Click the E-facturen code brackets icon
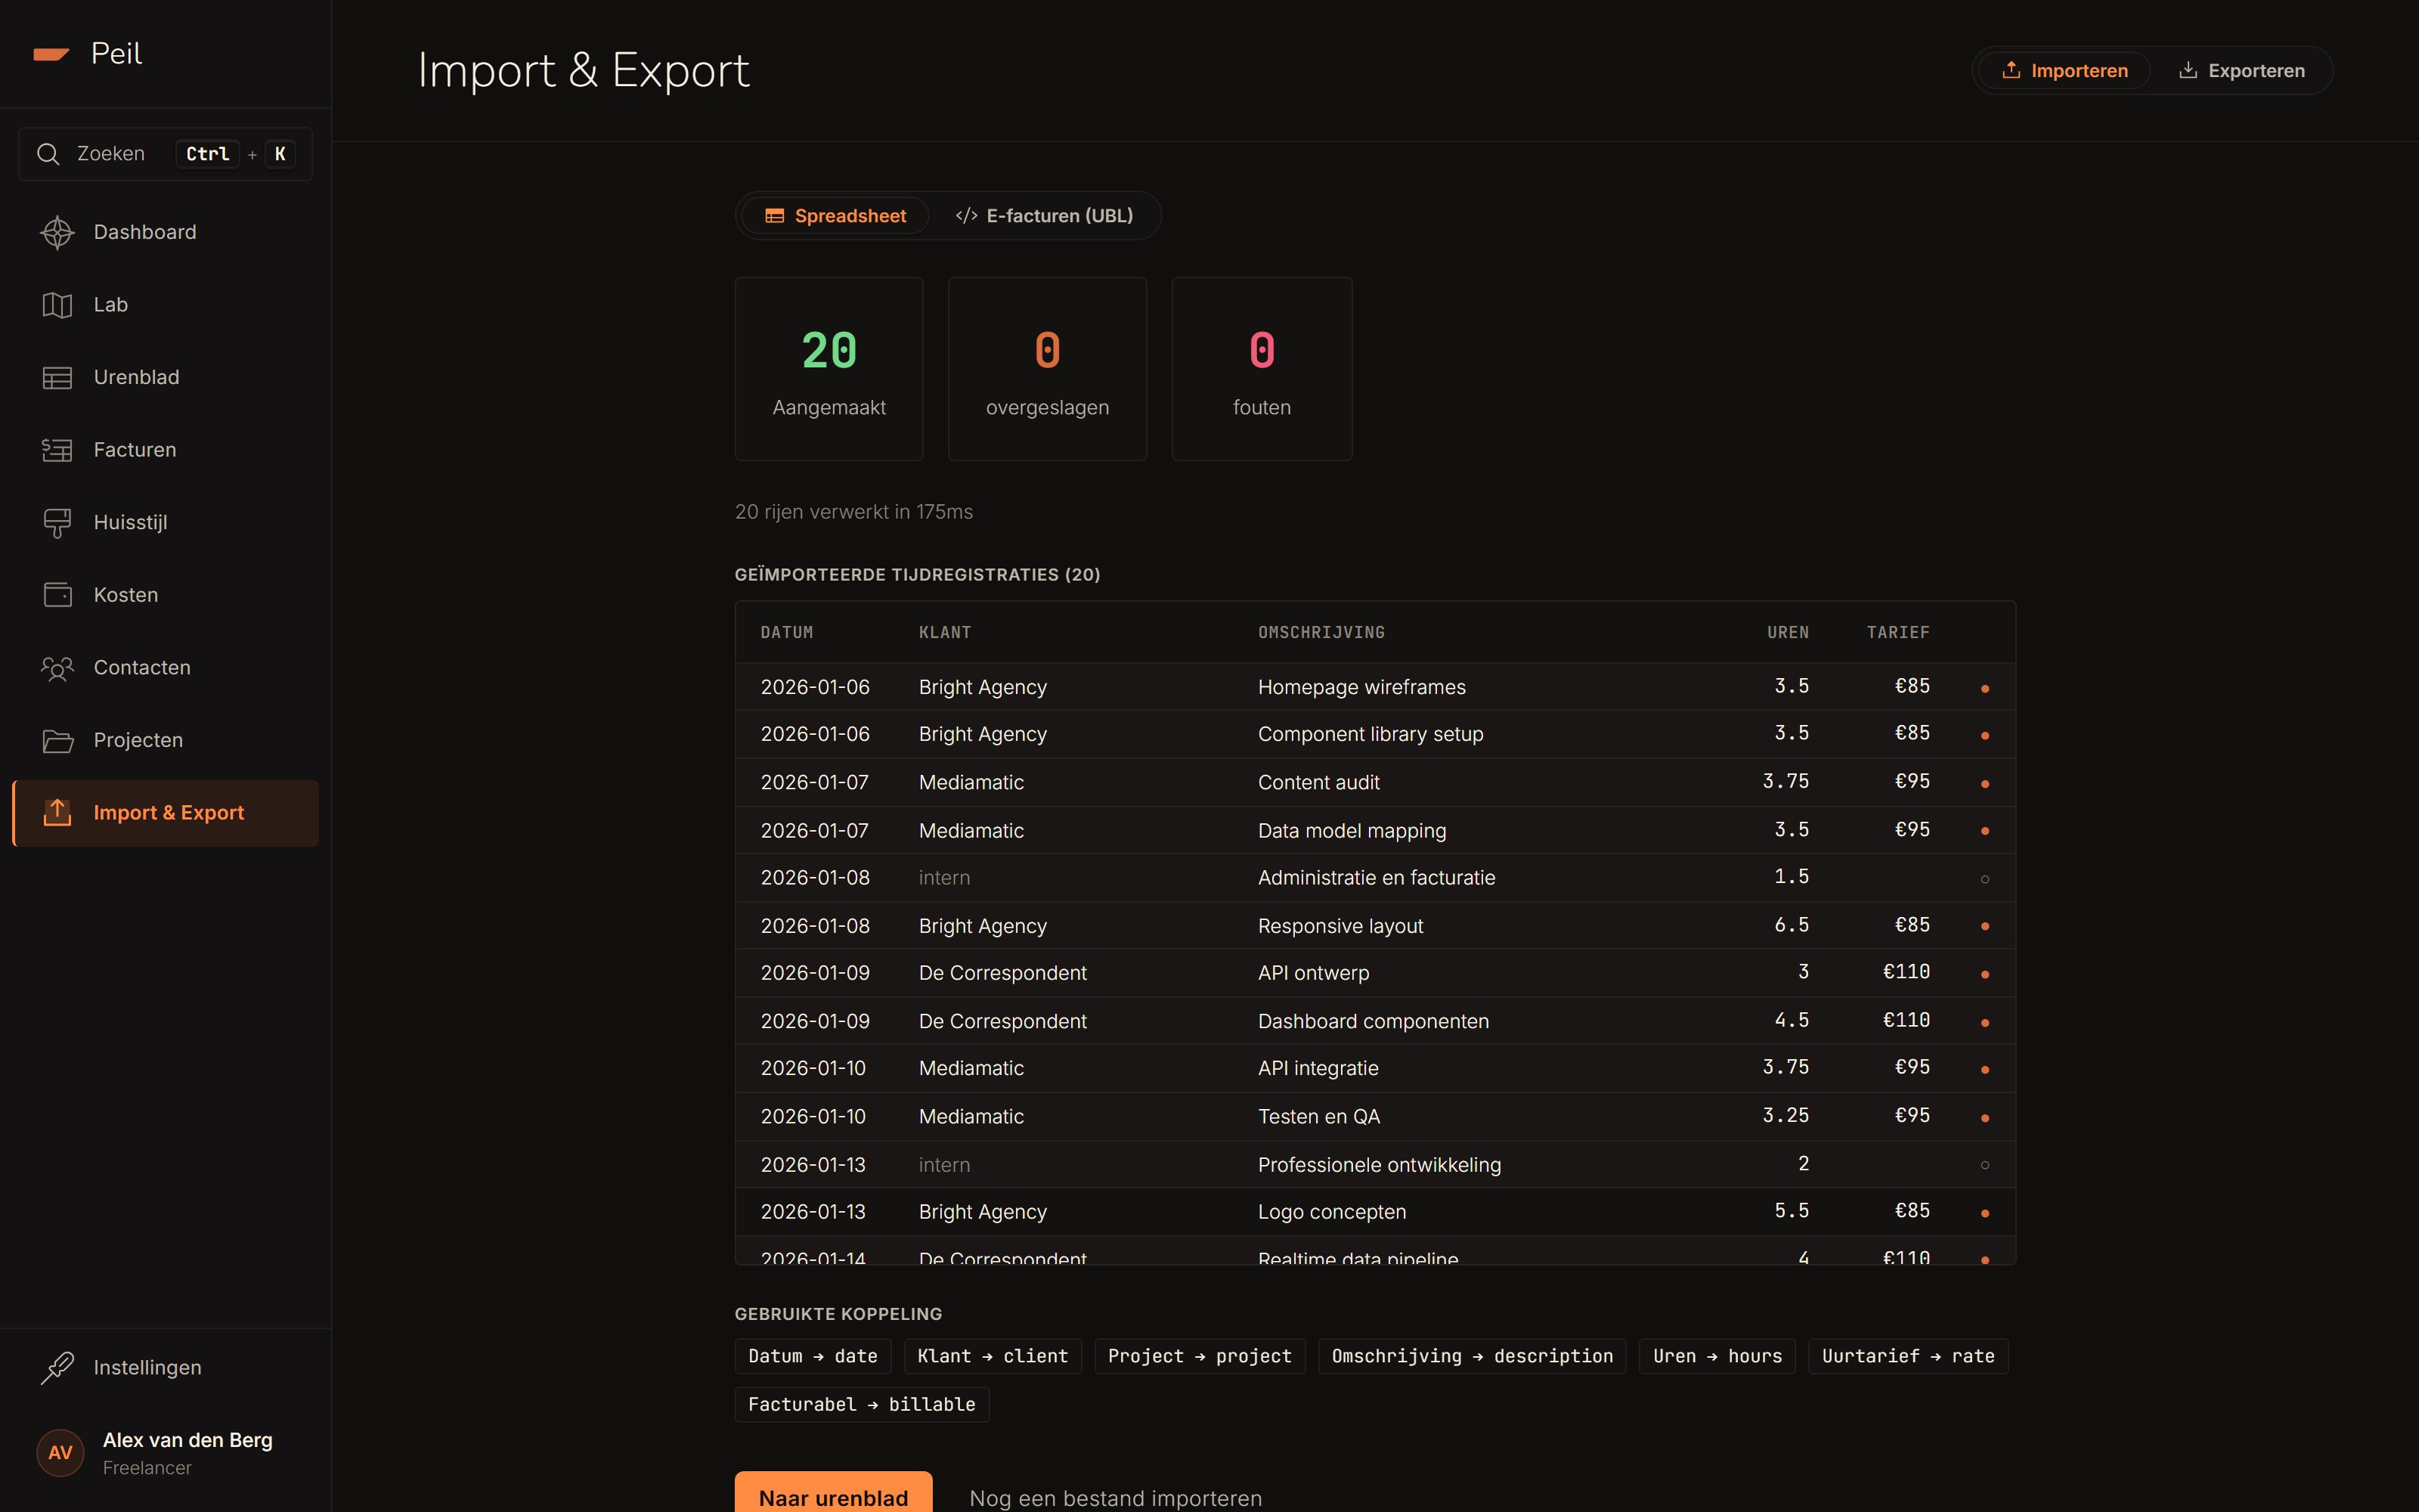This screenshot has height=1512, width=2419. (x=967, y=216)
